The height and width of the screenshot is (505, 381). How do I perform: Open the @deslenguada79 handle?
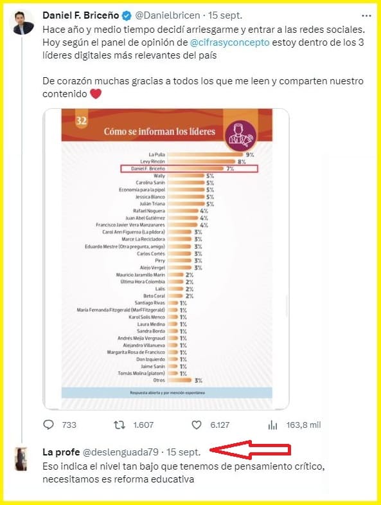pyautogui.click(x=121, y=452)
